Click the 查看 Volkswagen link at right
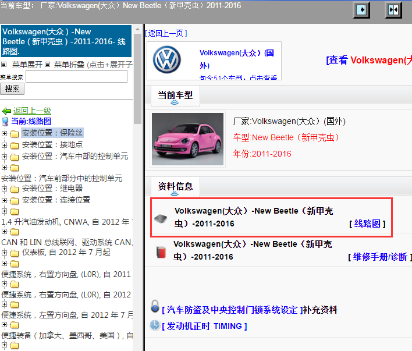Screen dimensions: 412x351 tap(369, 60)
